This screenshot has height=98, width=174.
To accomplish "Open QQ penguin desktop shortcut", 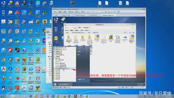I will point(3,88).
